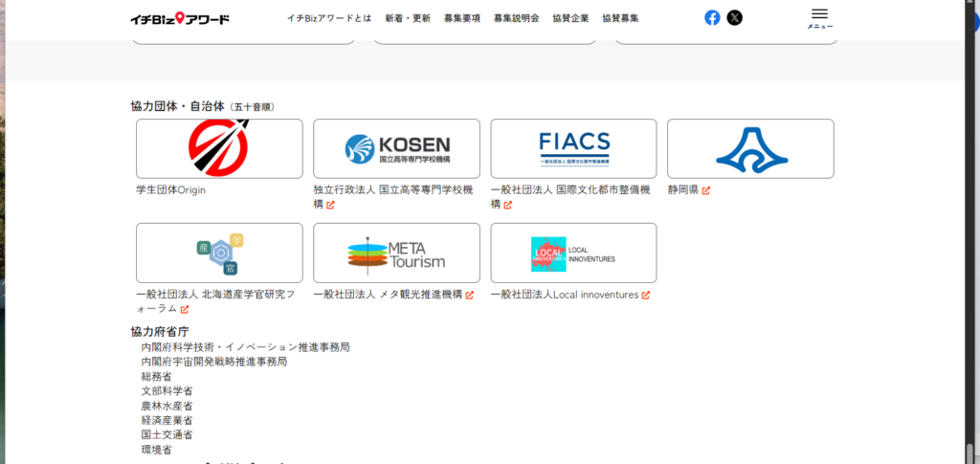Viewport: 980px width, 464px height.
Task: Click the イチBizアワード site logo
Action: pyautogui.click(x=180, y=19)
